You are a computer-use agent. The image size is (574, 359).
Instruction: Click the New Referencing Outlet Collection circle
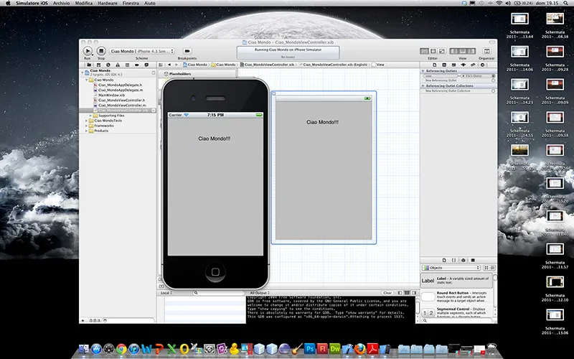coord(493,91)
